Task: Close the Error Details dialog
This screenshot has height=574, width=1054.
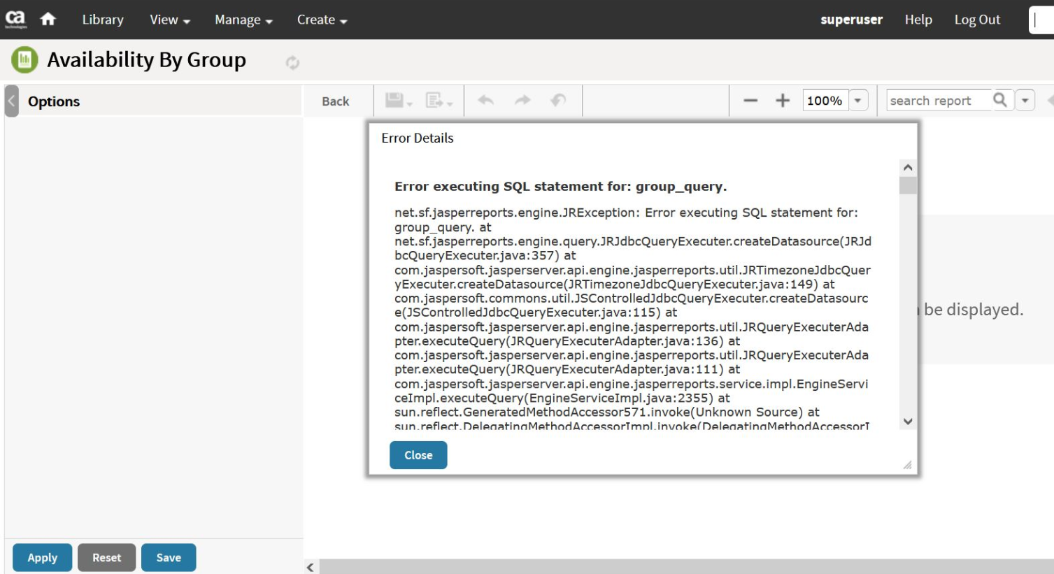Action: point(418,455)
